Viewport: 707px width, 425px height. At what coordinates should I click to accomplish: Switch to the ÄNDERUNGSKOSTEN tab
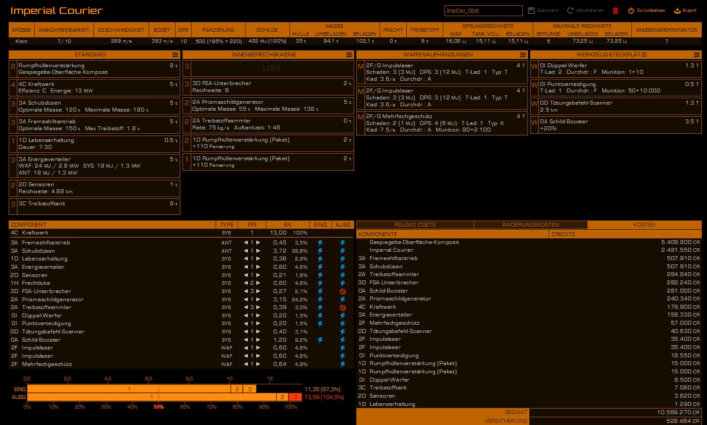coord(531,225)
